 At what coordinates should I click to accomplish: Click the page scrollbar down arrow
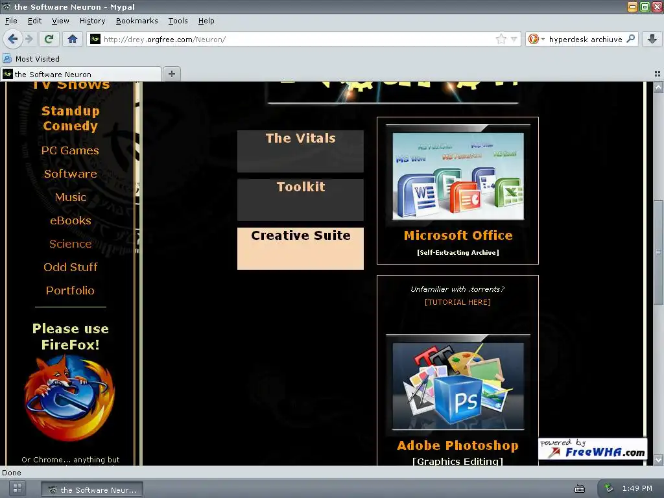tap(658, 460)
